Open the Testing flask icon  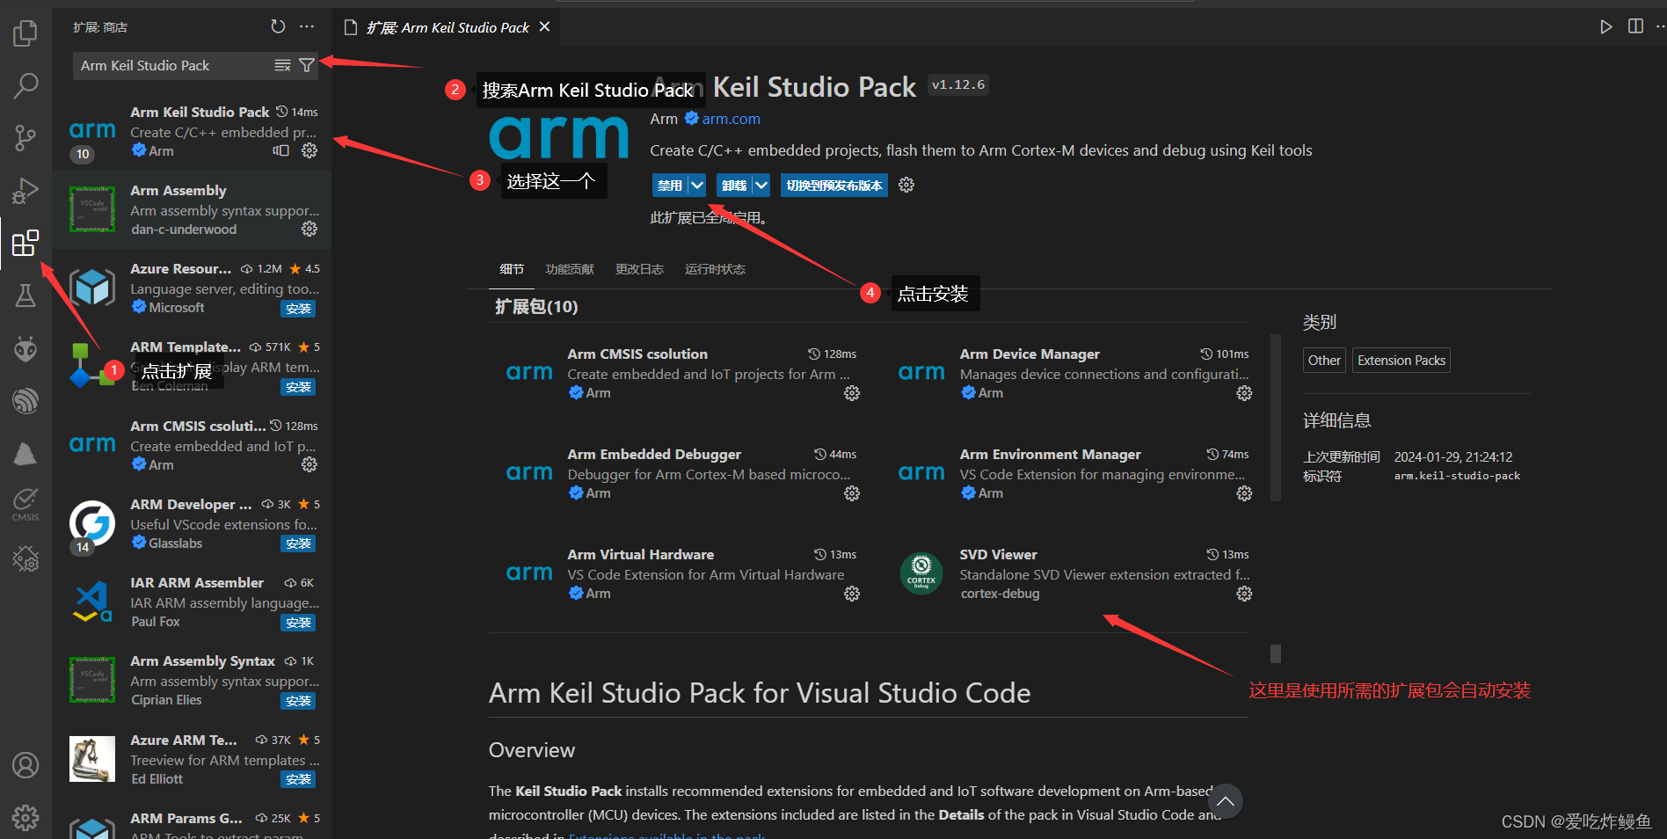25,295
